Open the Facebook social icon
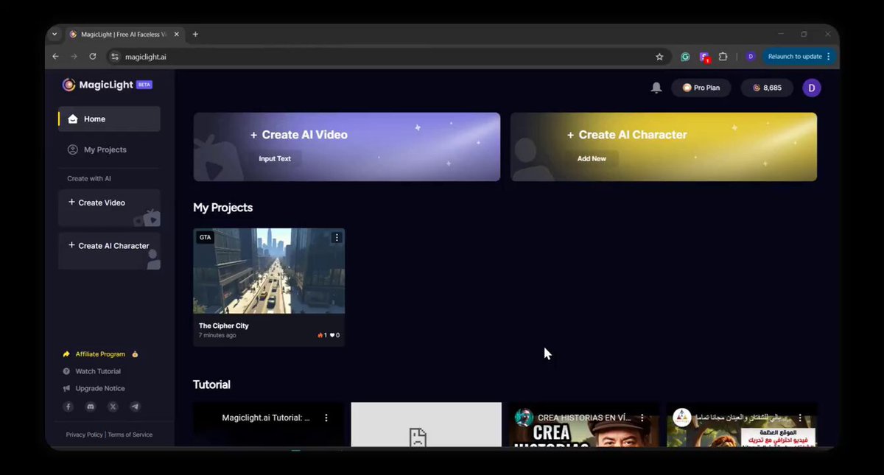This screenshot has height=475, width=884. coord(69,407)
